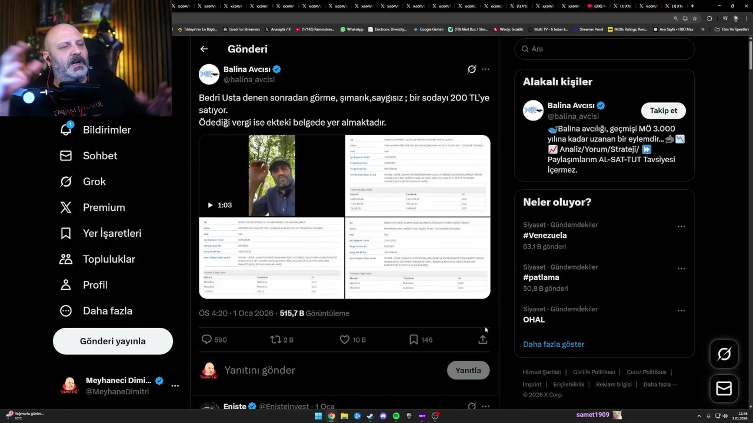Open Streamer Panel bookmark
Screen dimensions: 753x423
[588, 29]
